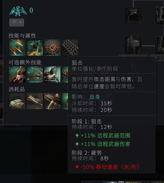Viewport: 164px width, 183px height.
Task: Select the lower boots equipment slot
Action: [x=160, y=45]
